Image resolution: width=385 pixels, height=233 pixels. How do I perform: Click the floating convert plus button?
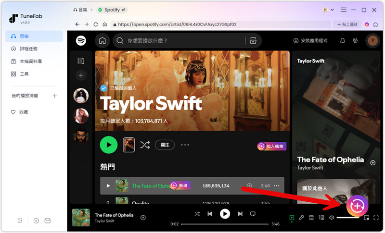357,206
